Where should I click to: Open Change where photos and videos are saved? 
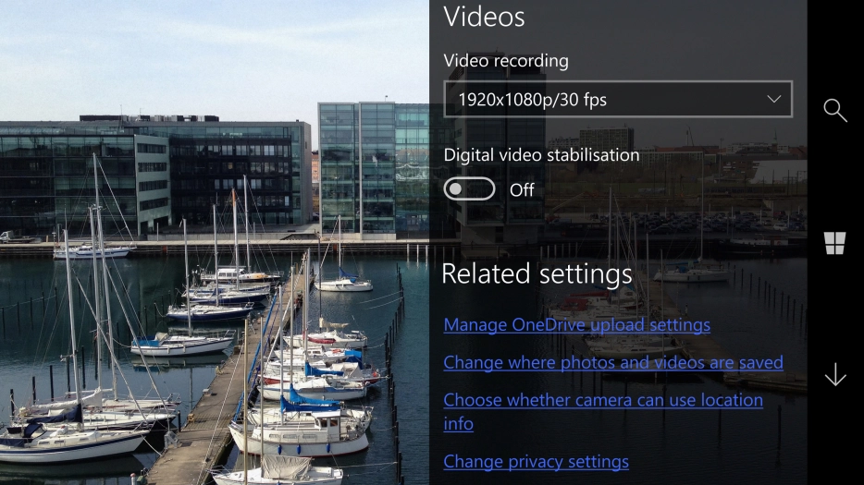[x=613, y=362]
